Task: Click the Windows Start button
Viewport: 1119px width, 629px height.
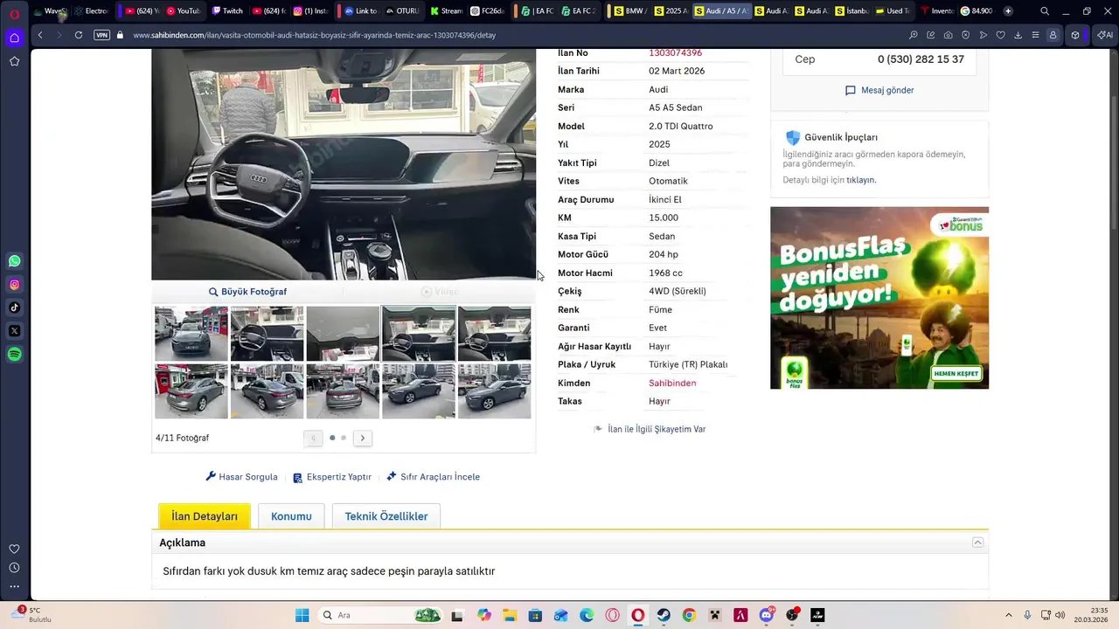Action: 302,615
